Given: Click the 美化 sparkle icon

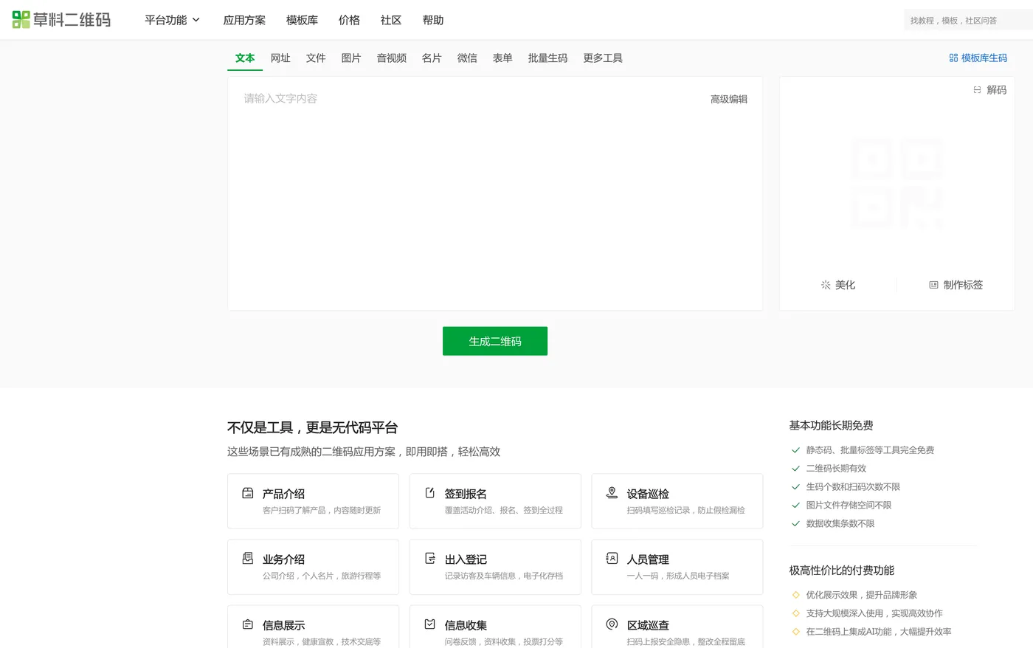Looking at the screenshot, I should [826, 285].
